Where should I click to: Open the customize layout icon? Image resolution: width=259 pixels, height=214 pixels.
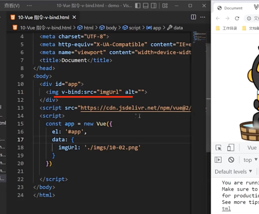(165, 5)
